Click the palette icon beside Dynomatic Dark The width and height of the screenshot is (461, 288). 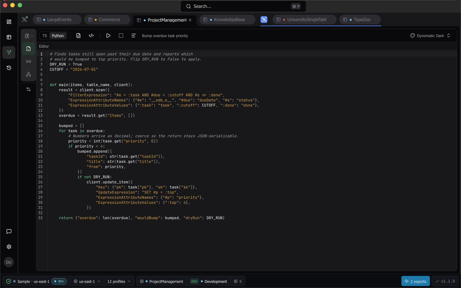pyautogui.click(x=413, y=36)
